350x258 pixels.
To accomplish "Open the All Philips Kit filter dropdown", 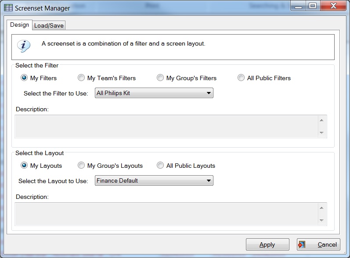I will point(154,93).
